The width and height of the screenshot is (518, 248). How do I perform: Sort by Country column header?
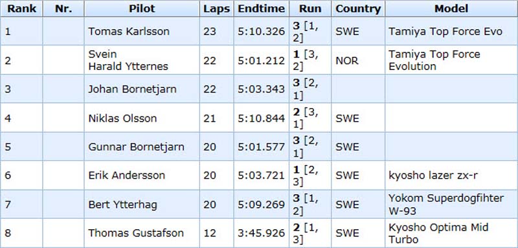(x=358, y=8)
